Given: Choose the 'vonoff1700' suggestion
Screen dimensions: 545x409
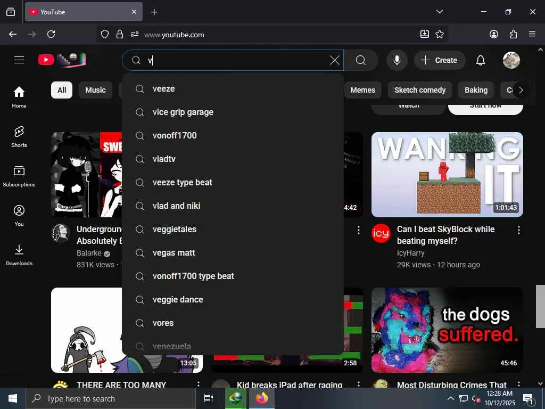Looking at the screenshot, I should click(x=233, y=135).
